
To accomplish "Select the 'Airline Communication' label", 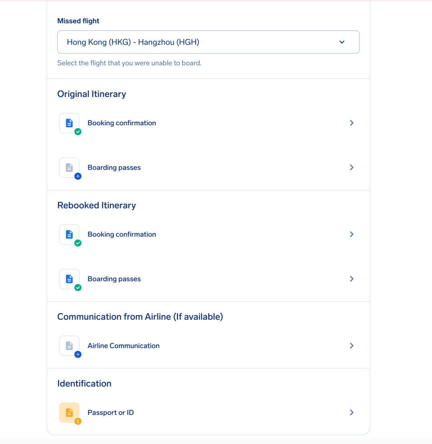I will pos(123,346).
